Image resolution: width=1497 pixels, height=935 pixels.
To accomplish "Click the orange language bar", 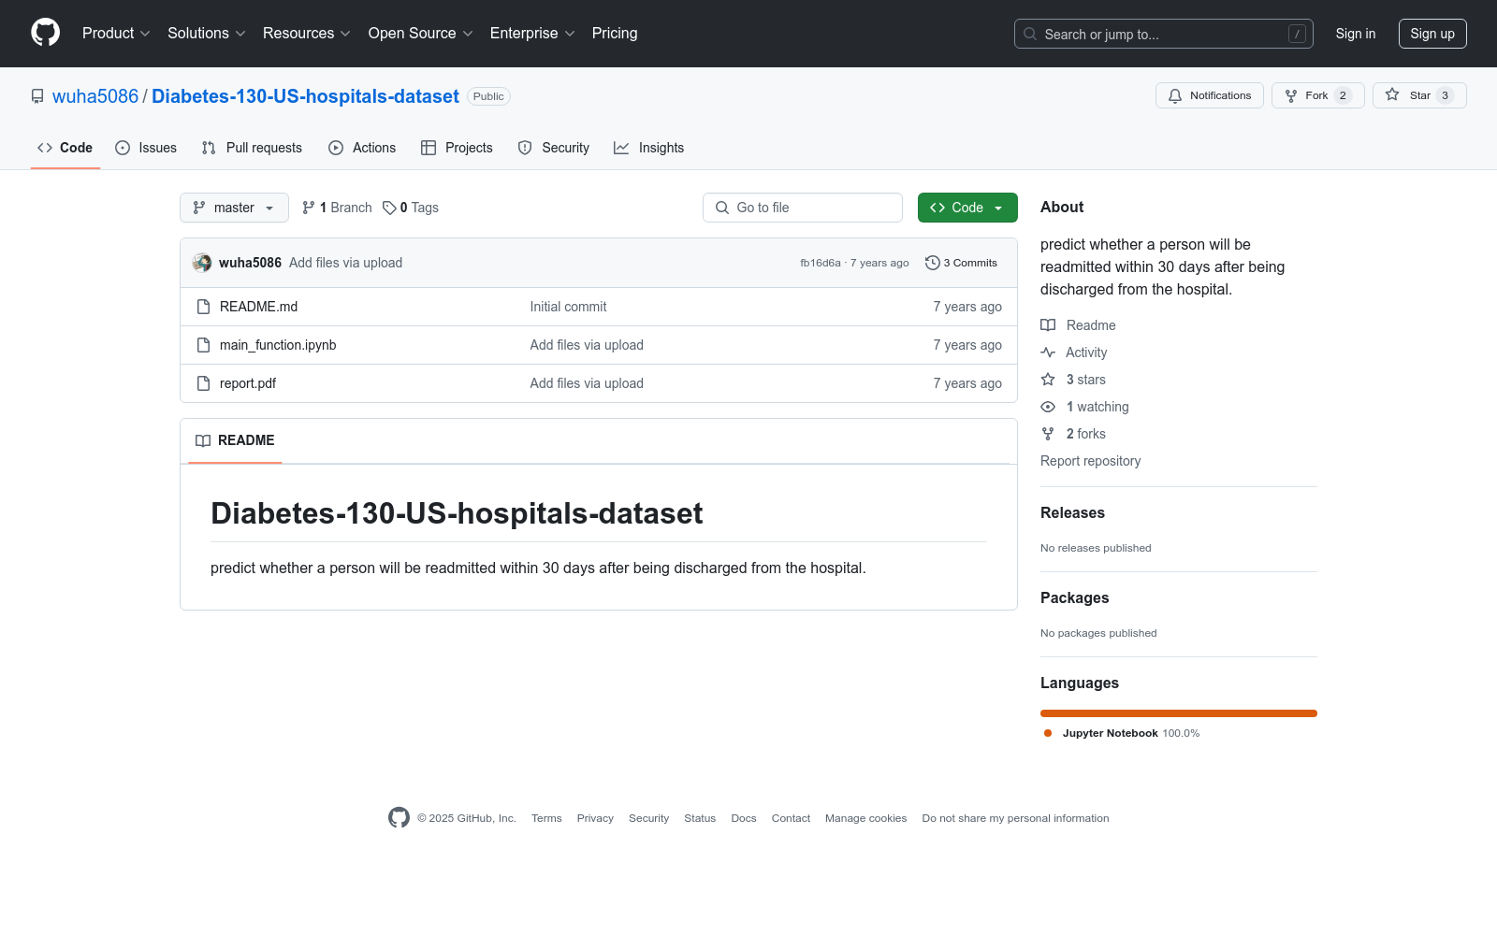I will pos(1179,713).
